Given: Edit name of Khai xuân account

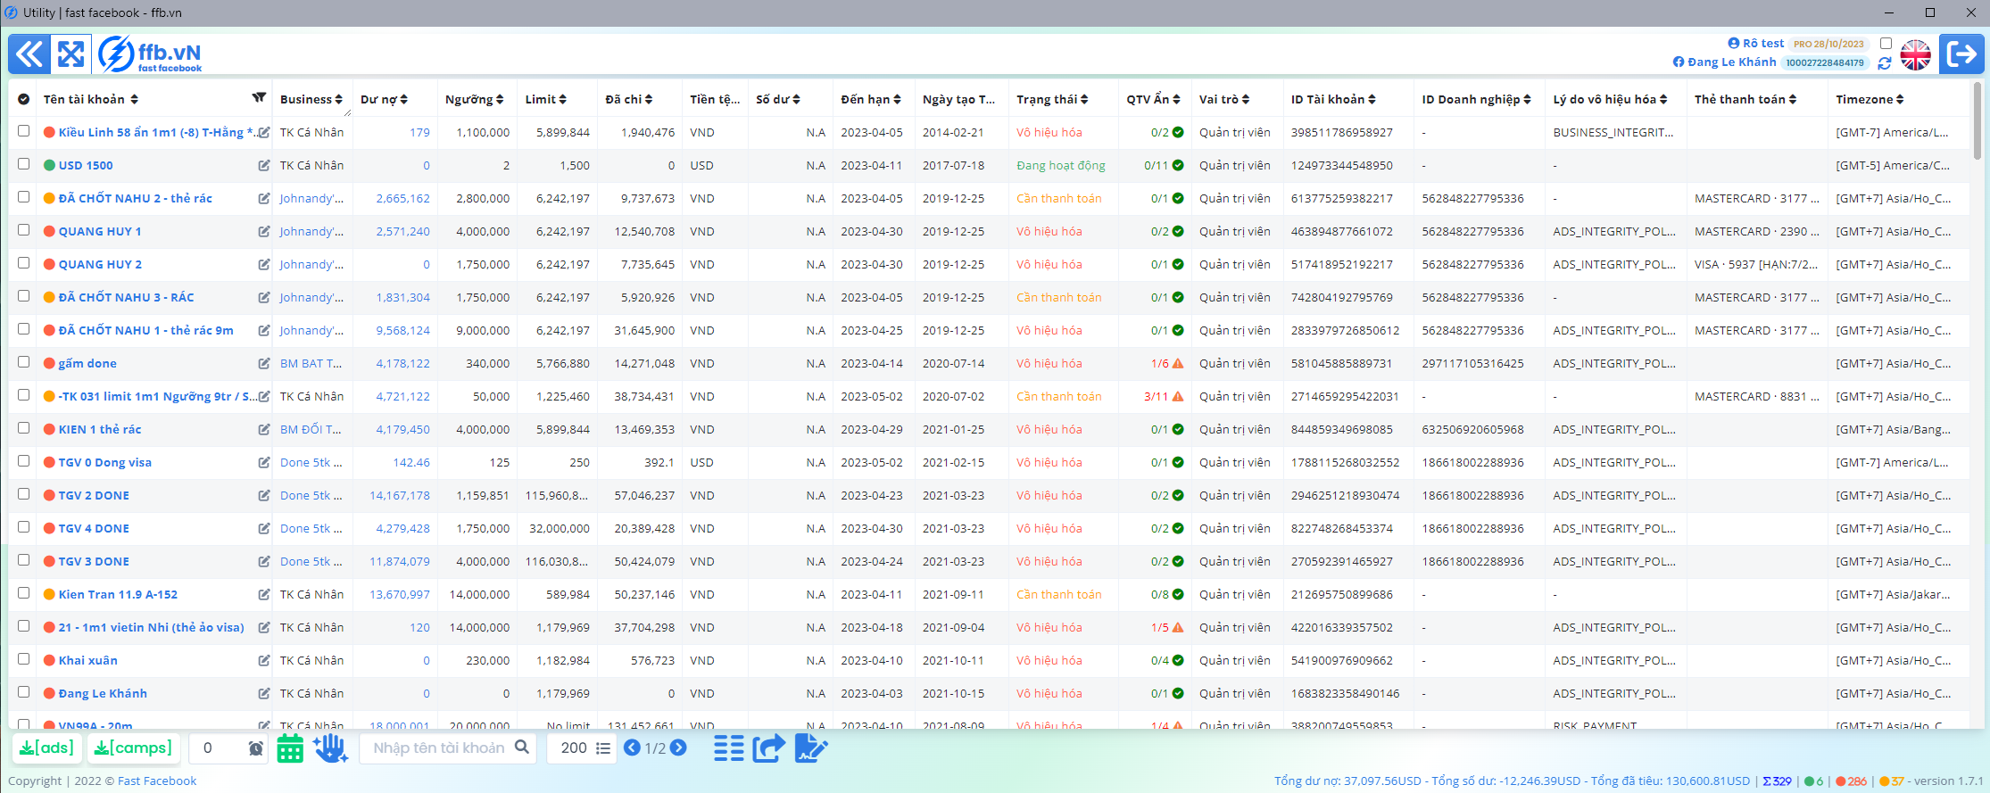Looking at the screenshot, I should (x=264, y=661).
